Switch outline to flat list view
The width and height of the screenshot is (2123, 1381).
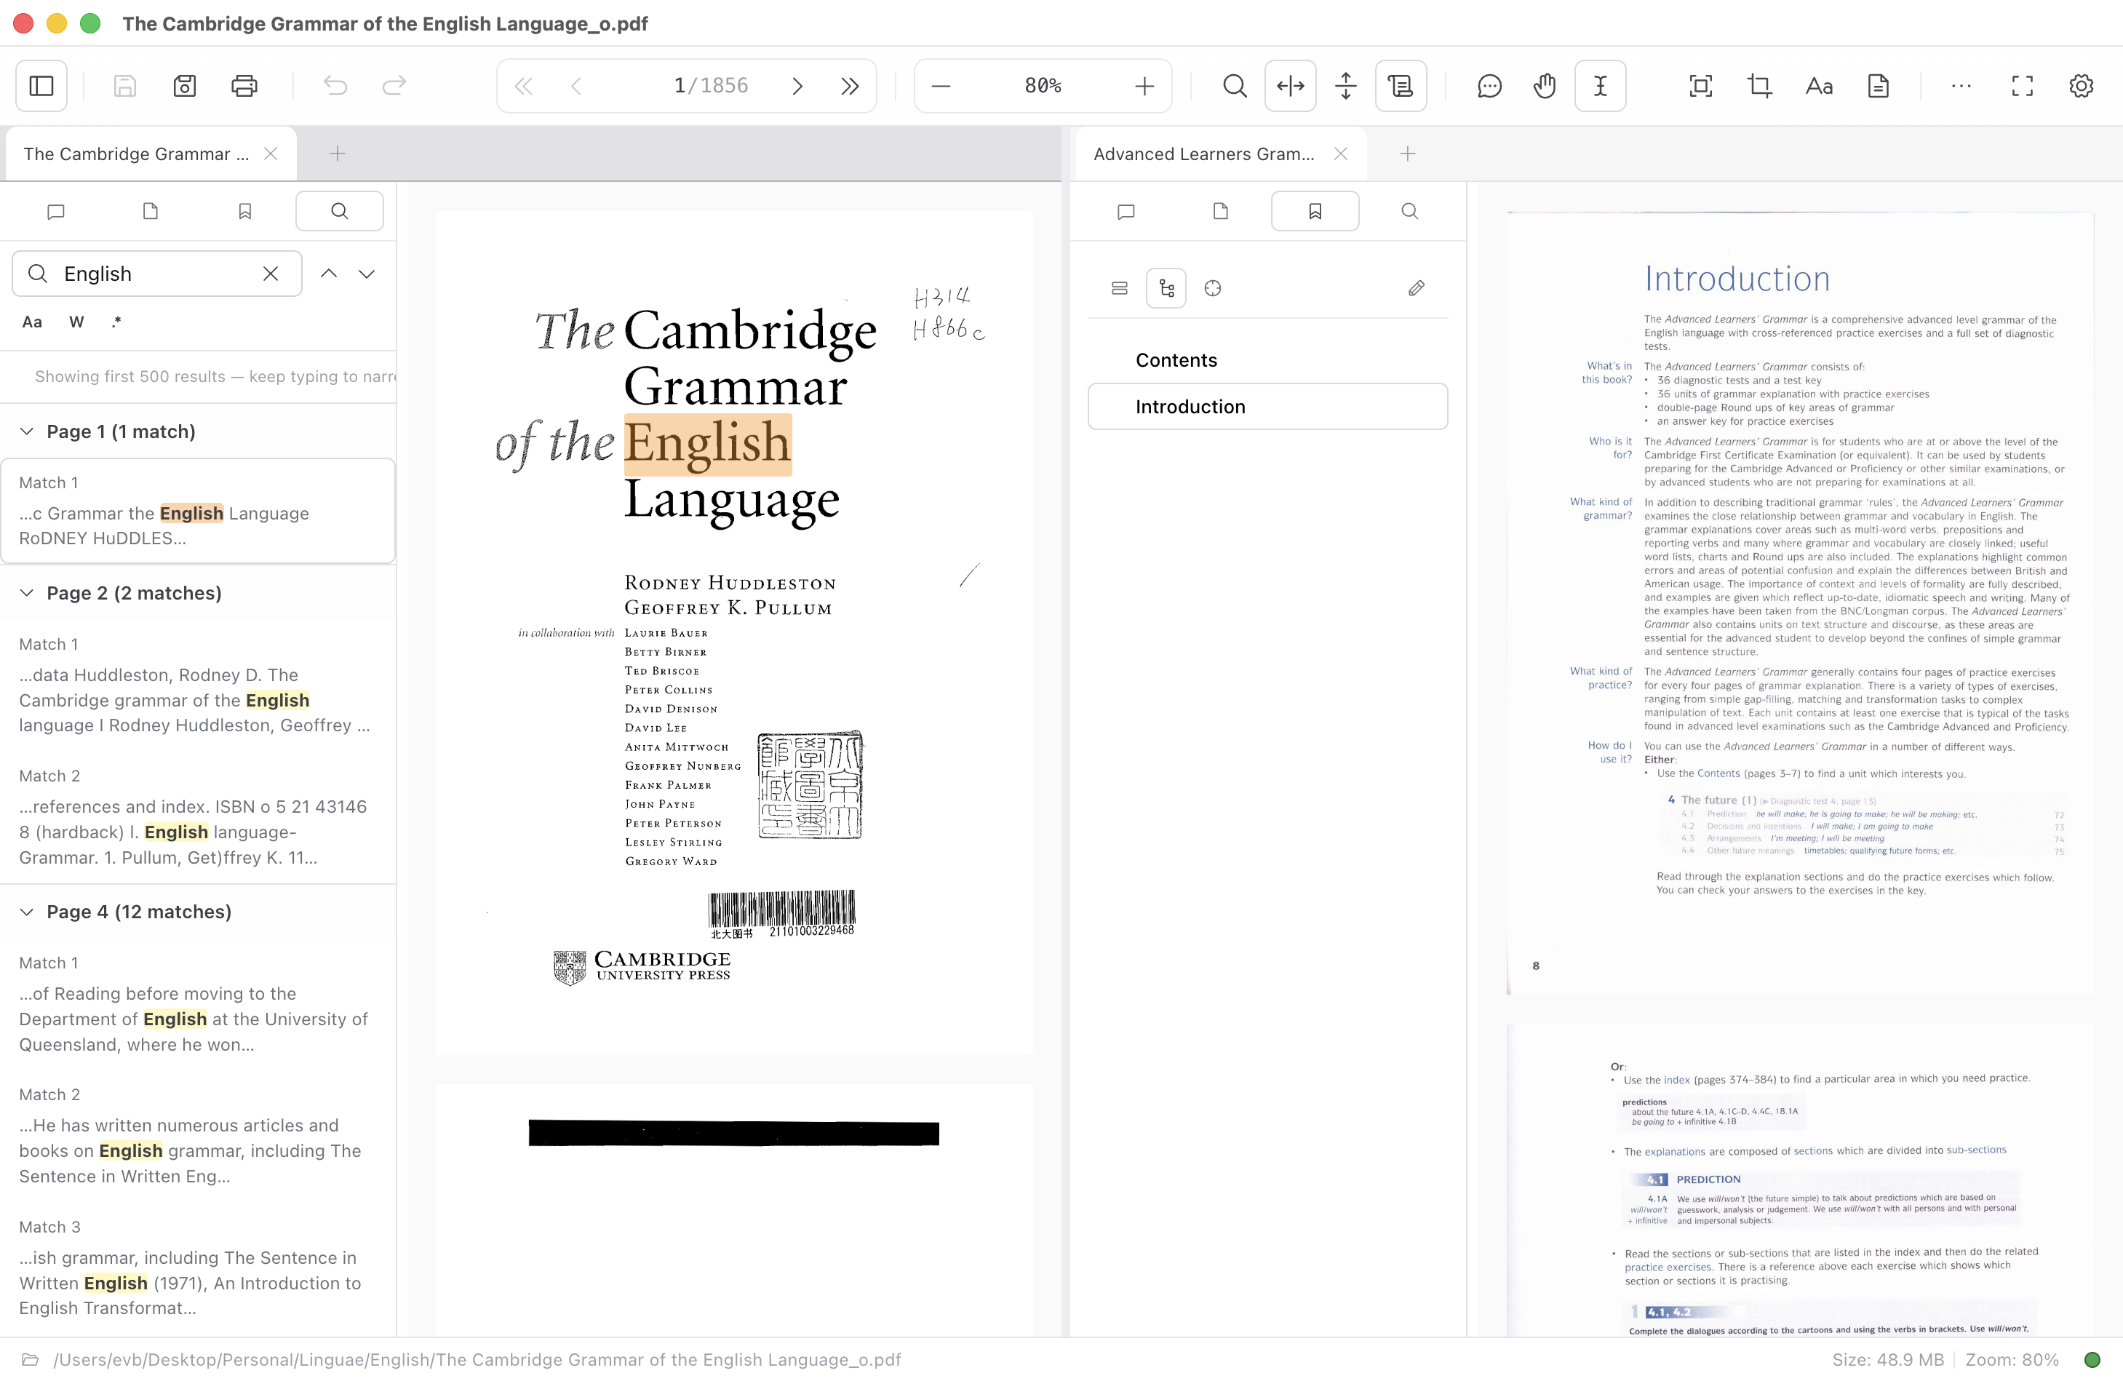(x=1120, y=288)
